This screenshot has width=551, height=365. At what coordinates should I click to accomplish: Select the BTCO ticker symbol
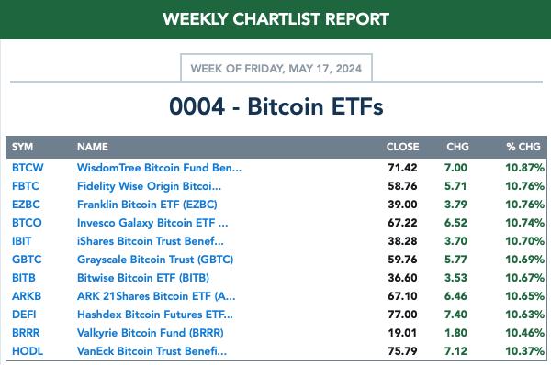pyautogui.click(x=27, y=223)
